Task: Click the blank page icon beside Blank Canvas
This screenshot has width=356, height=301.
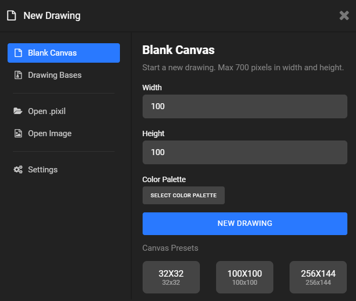Action: pos(18,53)
